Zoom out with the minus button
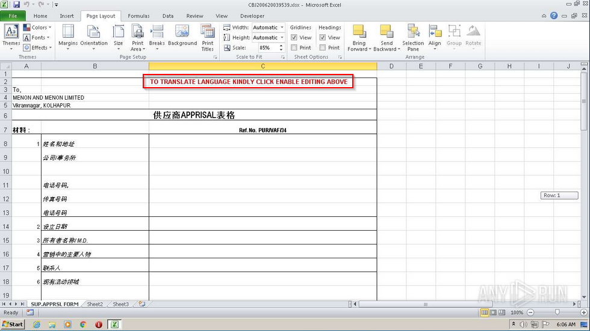The image size is (590, 331). [x=530, y=312]
